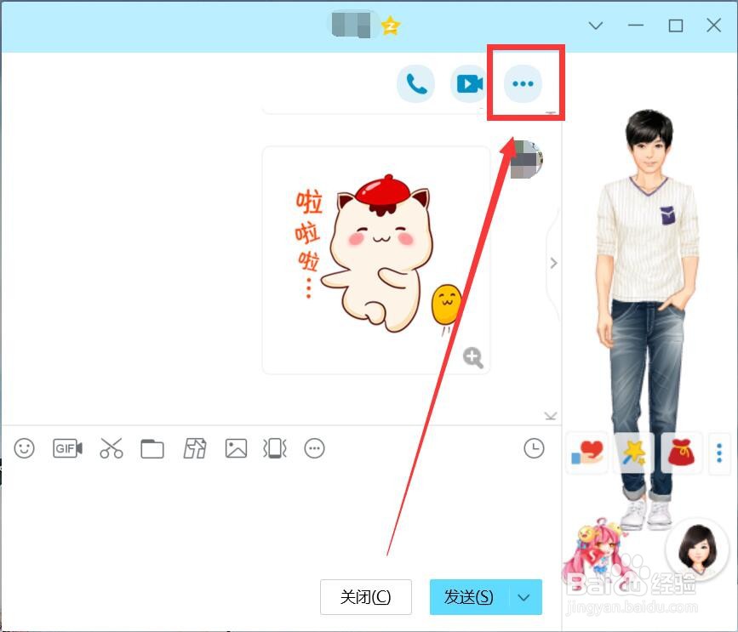Screen dimensions: 738x632
Task: Click the friend's avatar thumbnail
Action: [526, 159]
